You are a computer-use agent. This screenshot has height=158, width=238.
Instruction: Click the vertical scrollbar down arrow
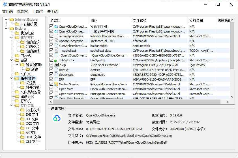point(232,97)
